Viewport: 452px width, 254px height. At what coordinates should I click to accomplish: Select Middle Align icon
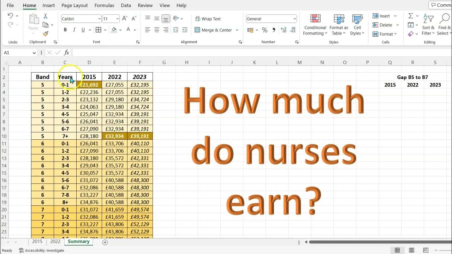(157, 19)
